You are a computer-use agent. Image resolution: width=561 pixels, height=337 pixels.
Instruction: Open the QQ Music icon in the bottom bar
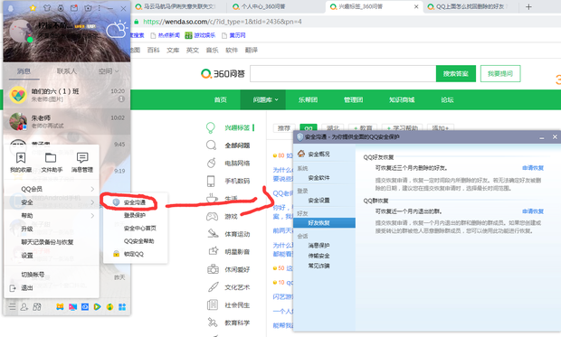point(109,306)
